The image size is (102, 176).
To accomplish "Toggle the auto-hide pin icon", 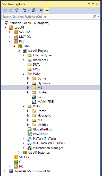I will 93,4.
